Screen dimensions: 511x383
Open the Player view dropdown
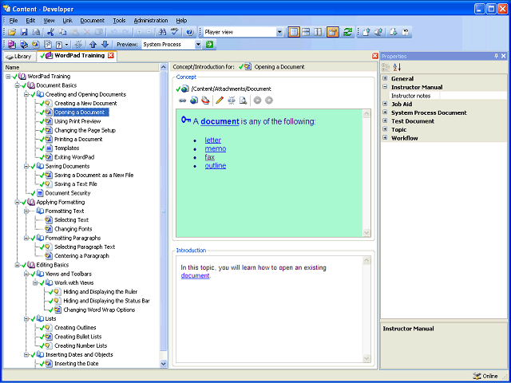tap(279, 32)
